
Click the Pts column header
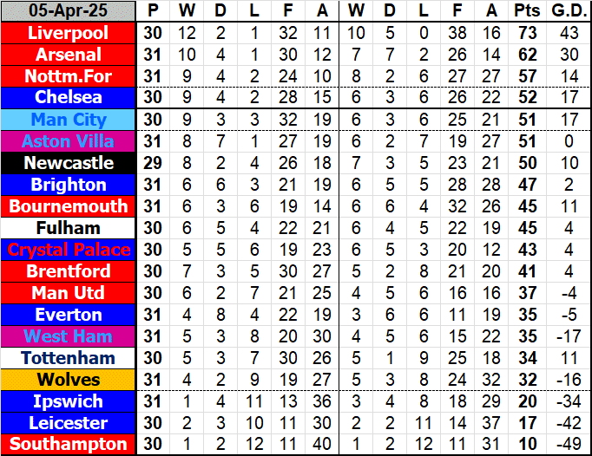[x=525, y=11]
